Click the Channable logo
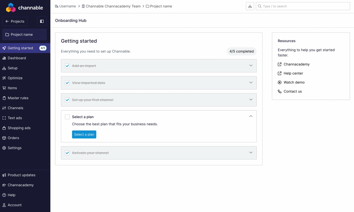The image size is (354, 212). [x=24, y=8]
